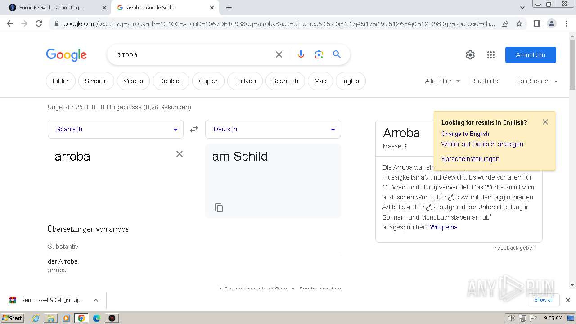Open Chrome three-dot menu

(x=566, y=23)
